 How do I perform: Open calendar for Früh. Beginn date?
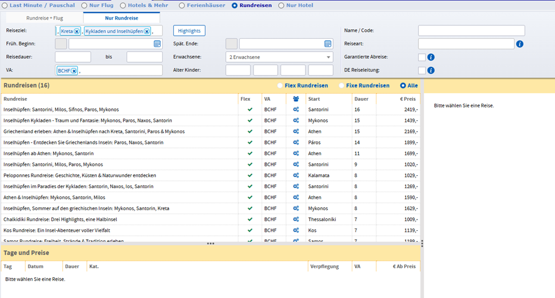pyautogui.click(x=157, y=44)
